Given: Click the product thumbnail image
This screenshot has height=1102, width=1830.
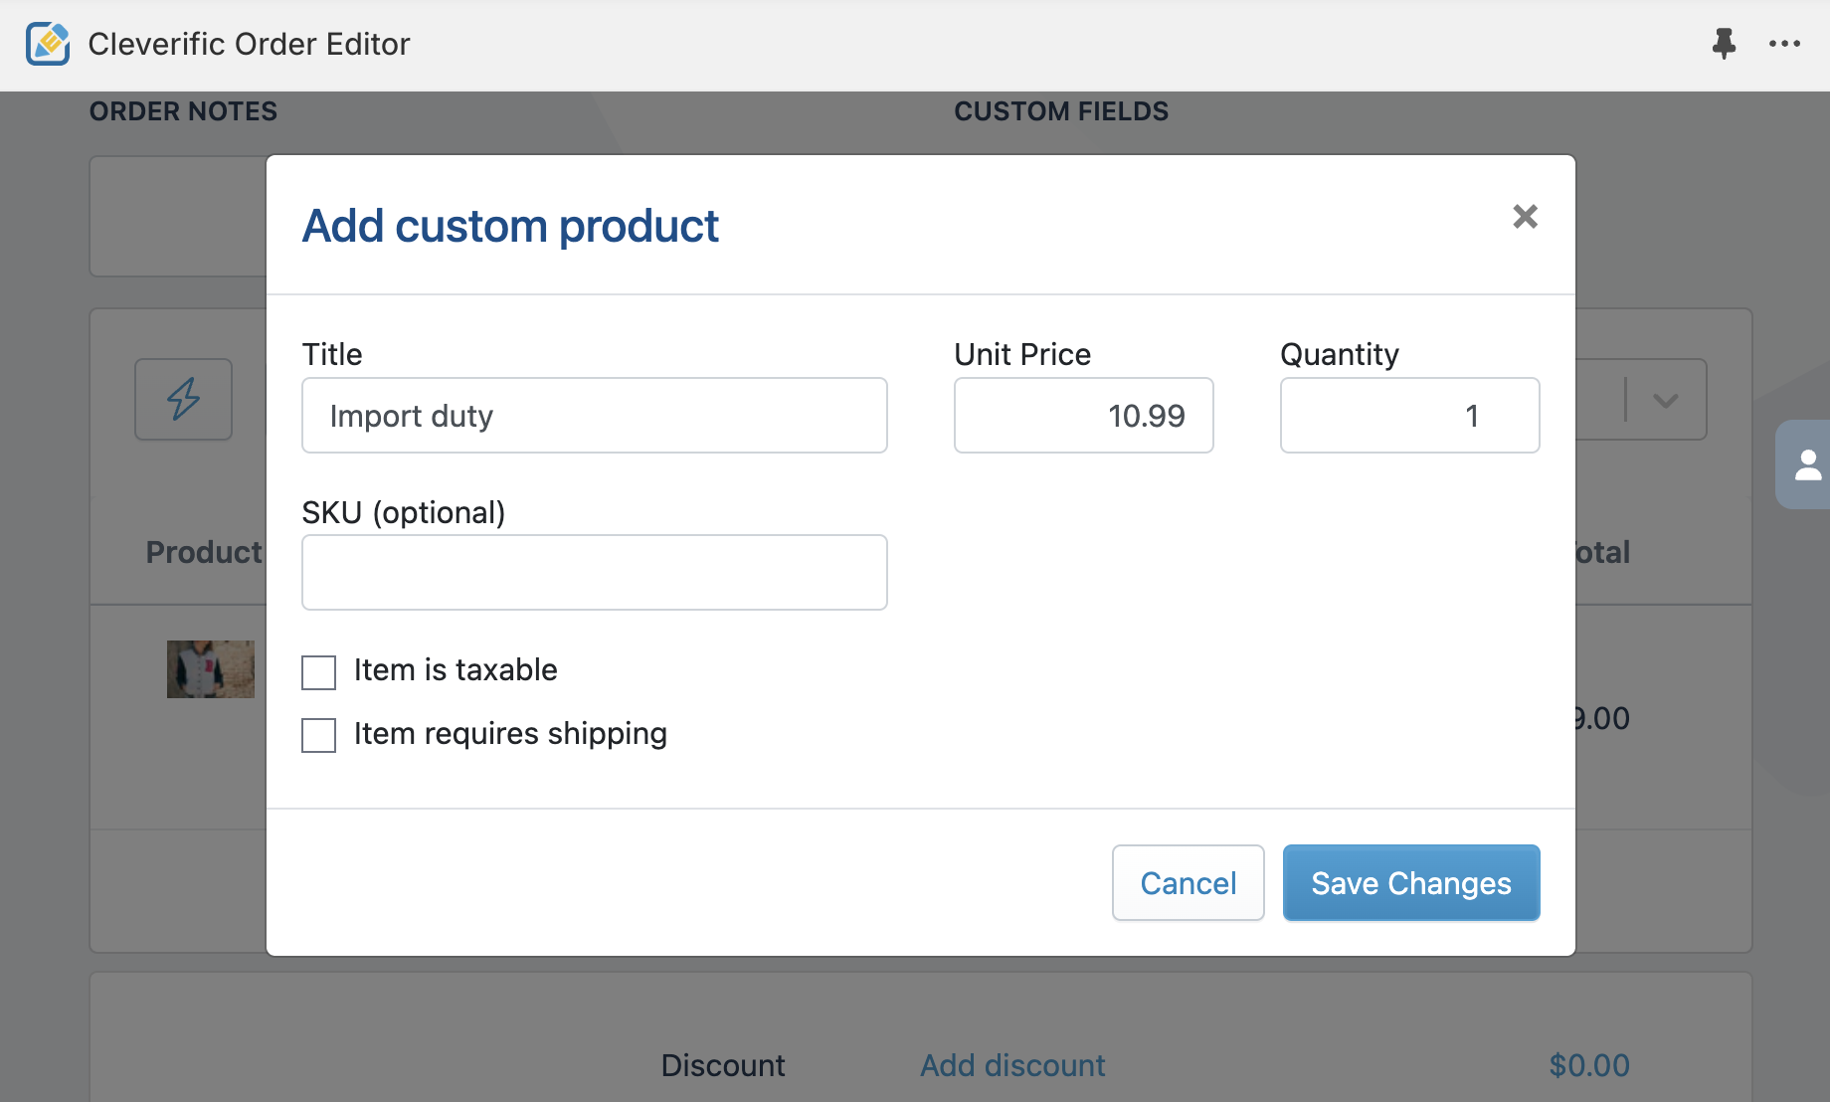Looking at the screenshot, I should tap(211, 669).
